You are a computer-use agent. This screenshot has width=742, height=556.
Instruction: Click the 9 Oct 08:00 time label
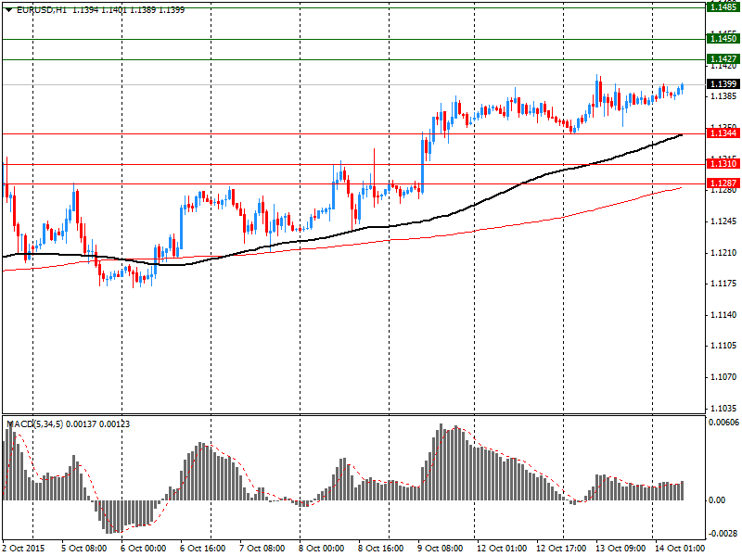(441, 549)
